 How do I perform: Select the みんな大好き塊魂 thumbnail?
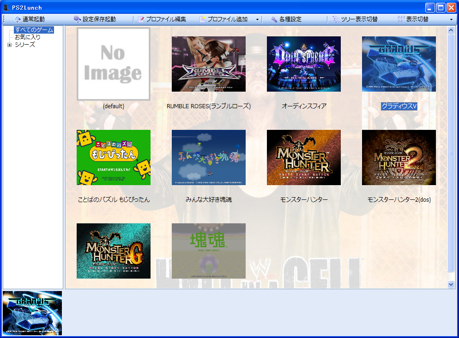[x=209, y=157]
